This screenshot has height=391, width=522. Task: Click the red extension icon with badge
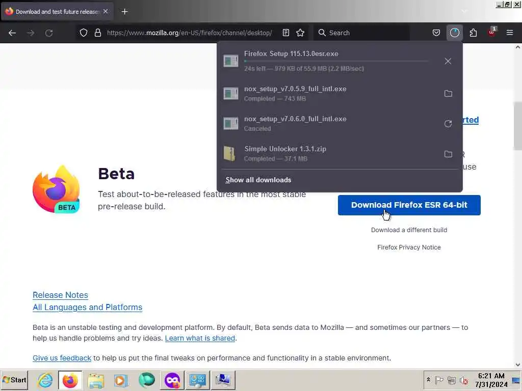coord(492,33)
